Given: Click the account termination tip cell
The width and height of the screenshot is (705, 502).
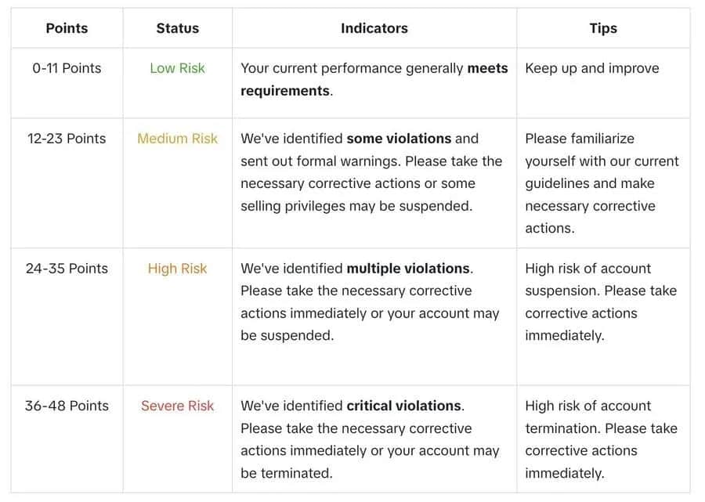Looking at the screenshot, I should [x=600, y=439].
